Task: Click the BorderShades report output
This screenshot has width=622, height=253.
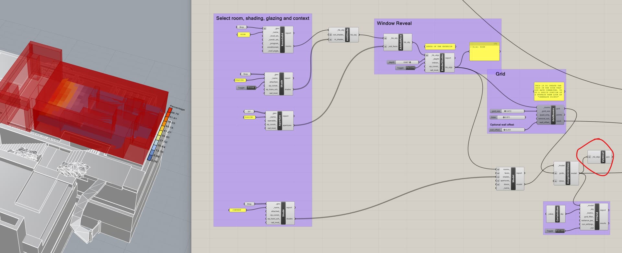Action: [x=448, y=58]
